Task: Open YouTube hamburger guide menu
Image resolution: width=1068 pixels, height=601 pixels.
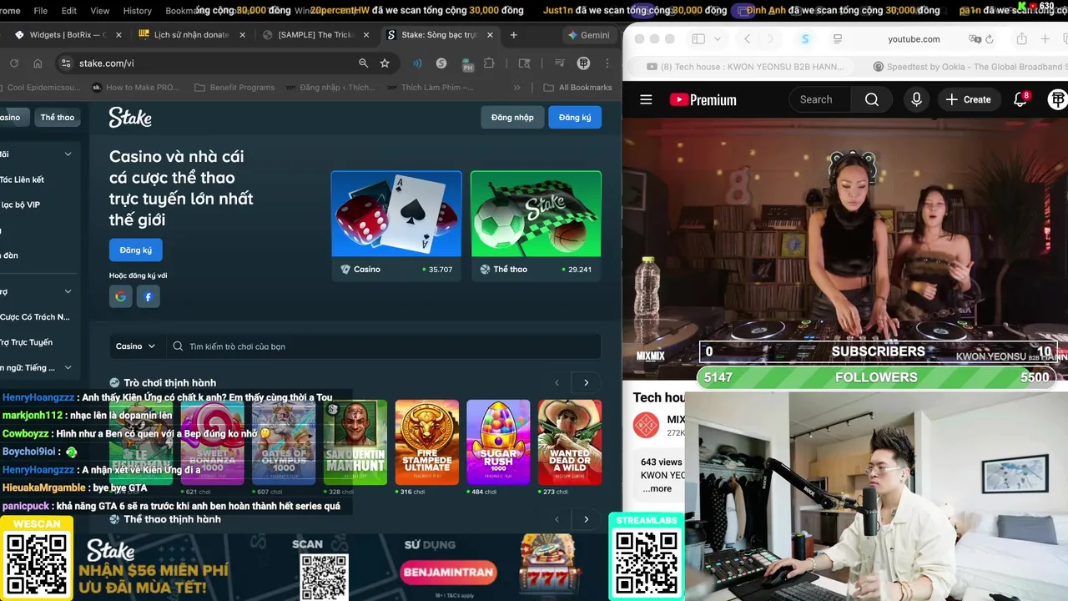Action: click(646, 99)
